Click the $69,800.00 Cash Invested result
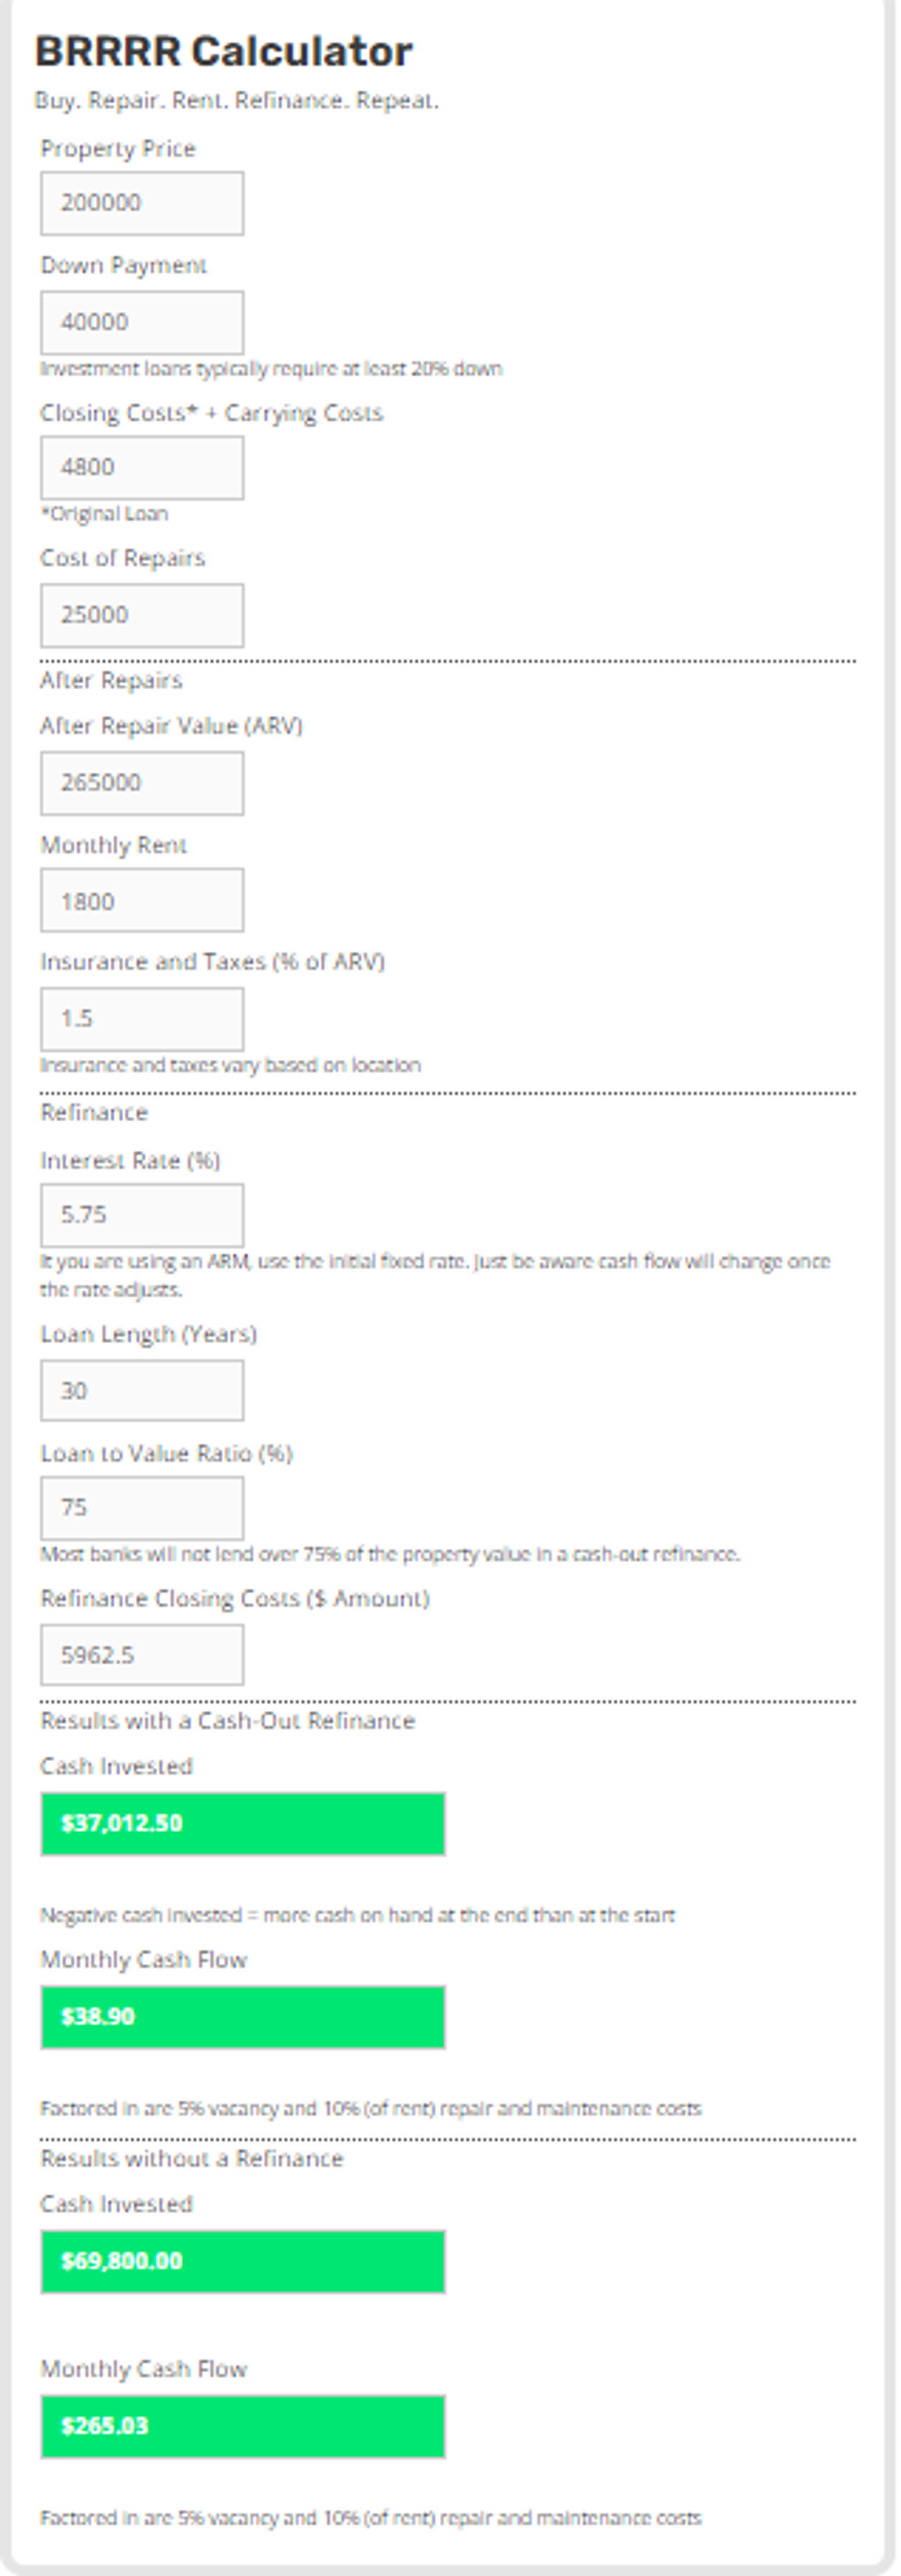 (x=243, y=2262)
